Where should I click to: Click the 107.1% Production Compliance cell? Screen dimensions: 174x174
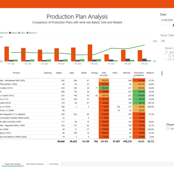(139, 84)
